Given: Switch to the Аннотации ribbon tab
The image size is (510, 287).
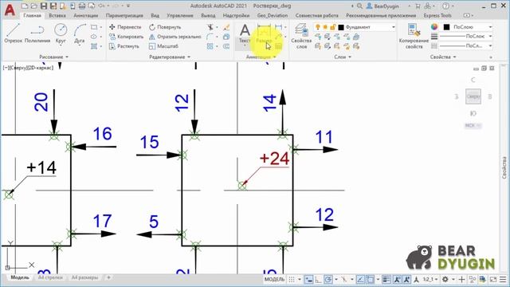Looking at the screenshot, I should [x=85, y=15].
